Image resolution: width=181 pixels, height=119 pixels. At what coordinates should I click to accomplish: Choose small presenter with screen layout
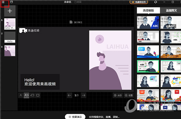32,95
